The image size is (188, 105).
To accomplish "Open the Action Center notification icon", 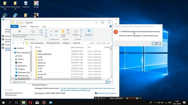I will pyautogui.click(x=184, y=102).
